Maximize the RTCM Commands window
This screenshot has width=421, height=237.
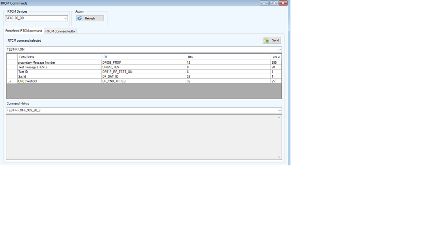pos(274,3)
